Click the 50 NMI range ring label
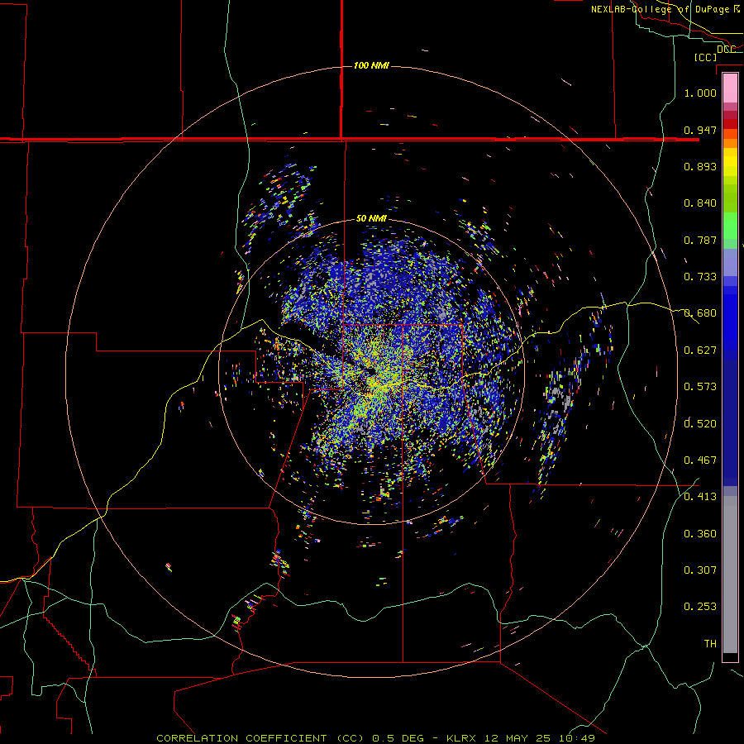The height and width of the screenshot is (744, 744). click(371, 218)
